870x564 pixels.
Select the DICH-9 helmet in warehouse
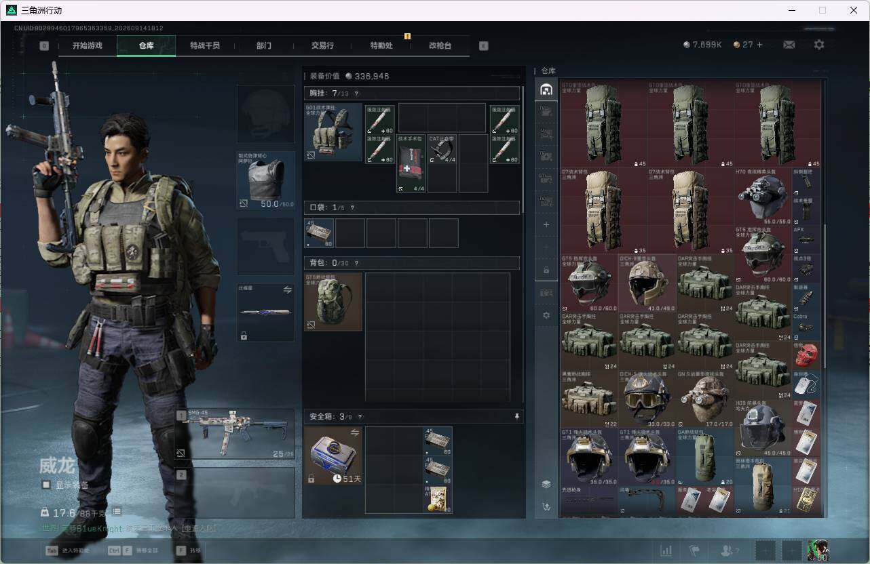coord(647,283)
